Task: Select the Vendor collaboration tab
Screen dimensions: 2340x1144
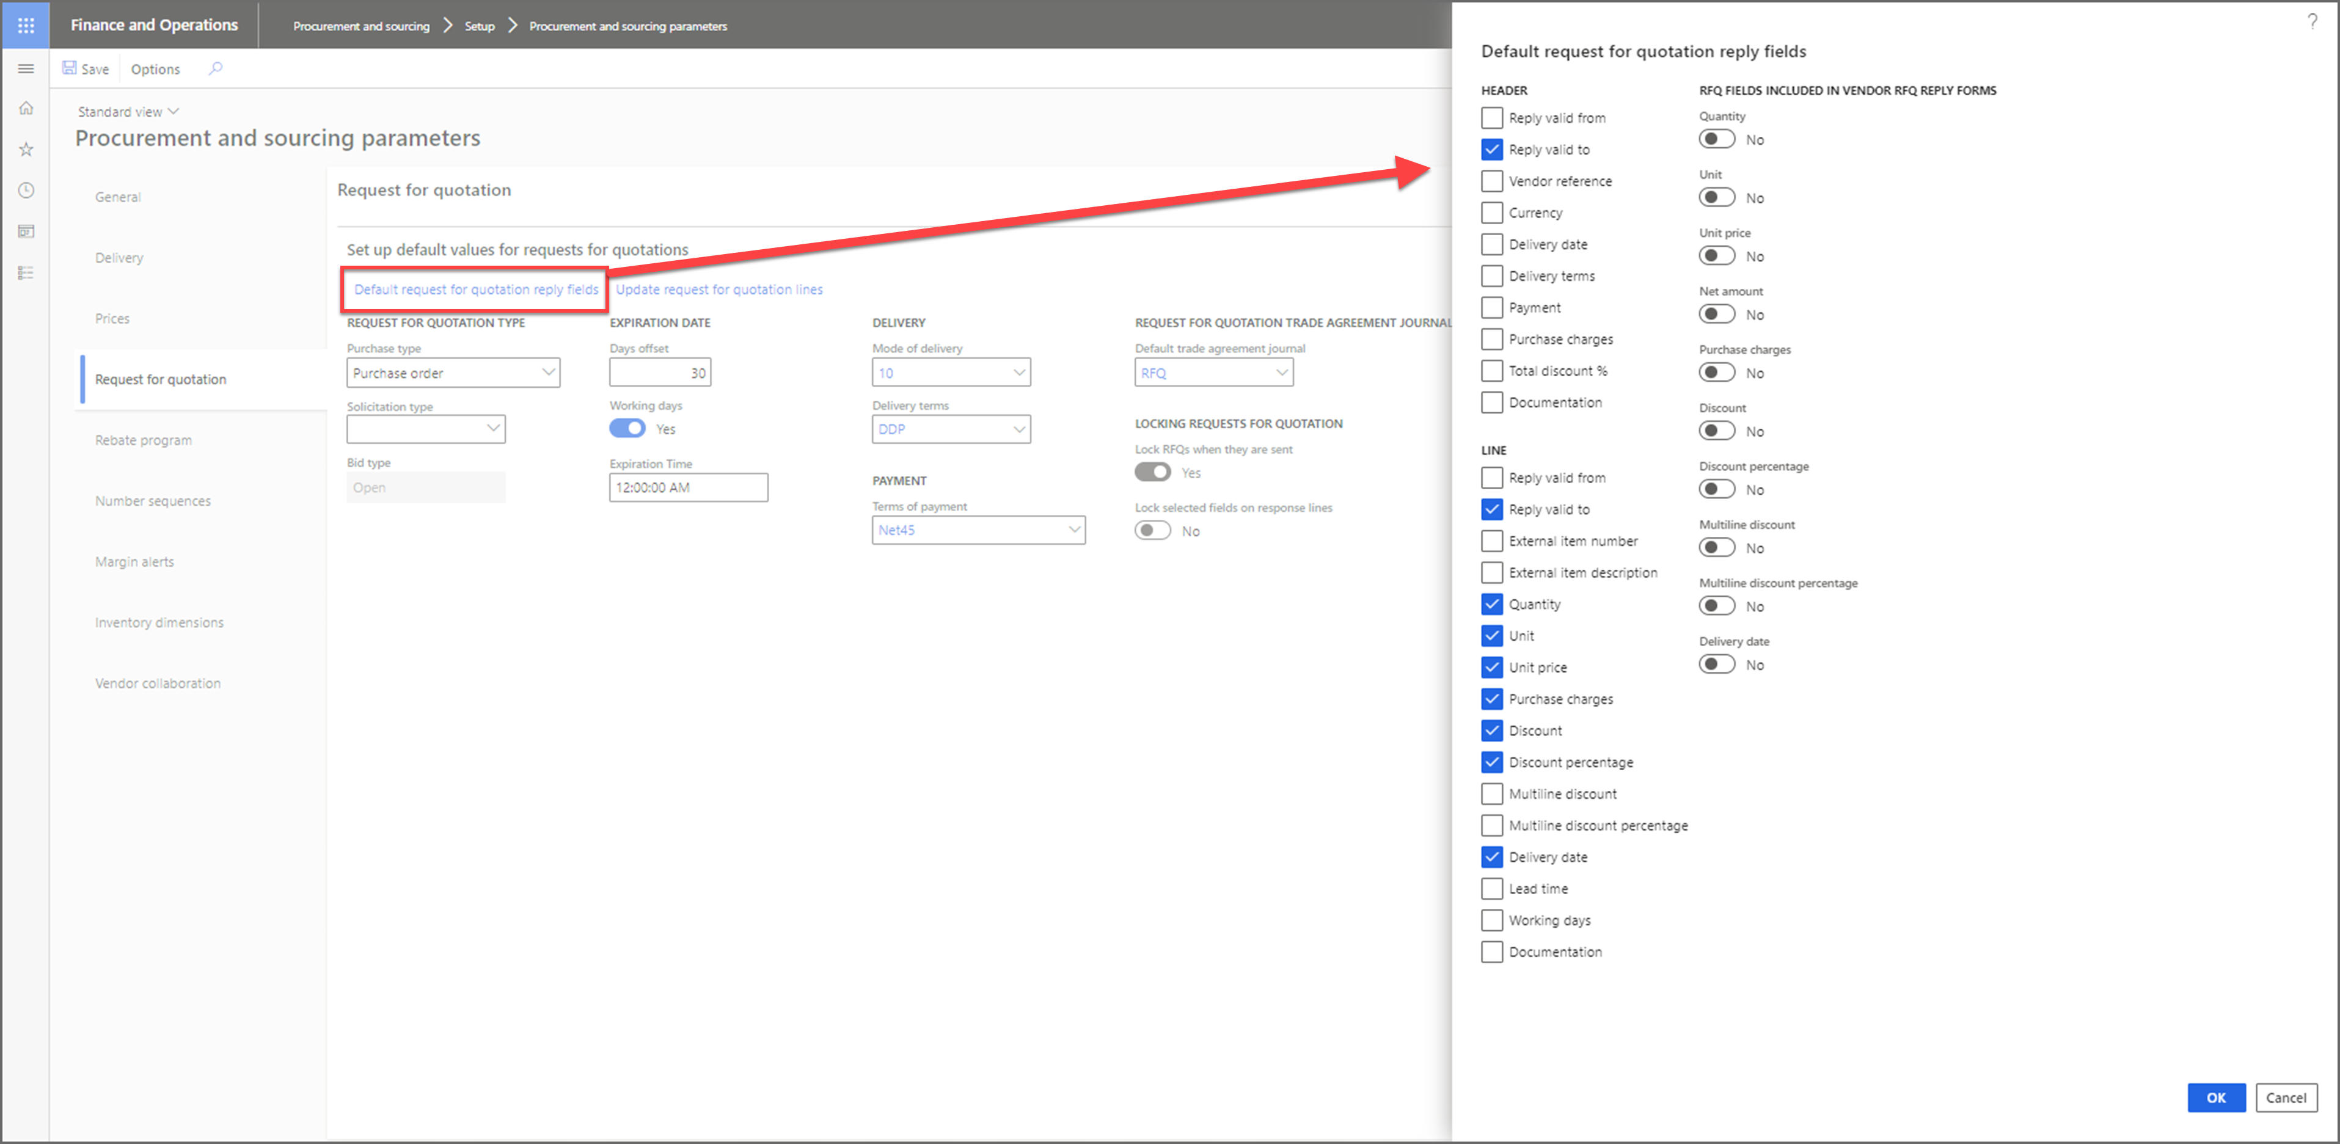Action: click(x=158, y=683)
